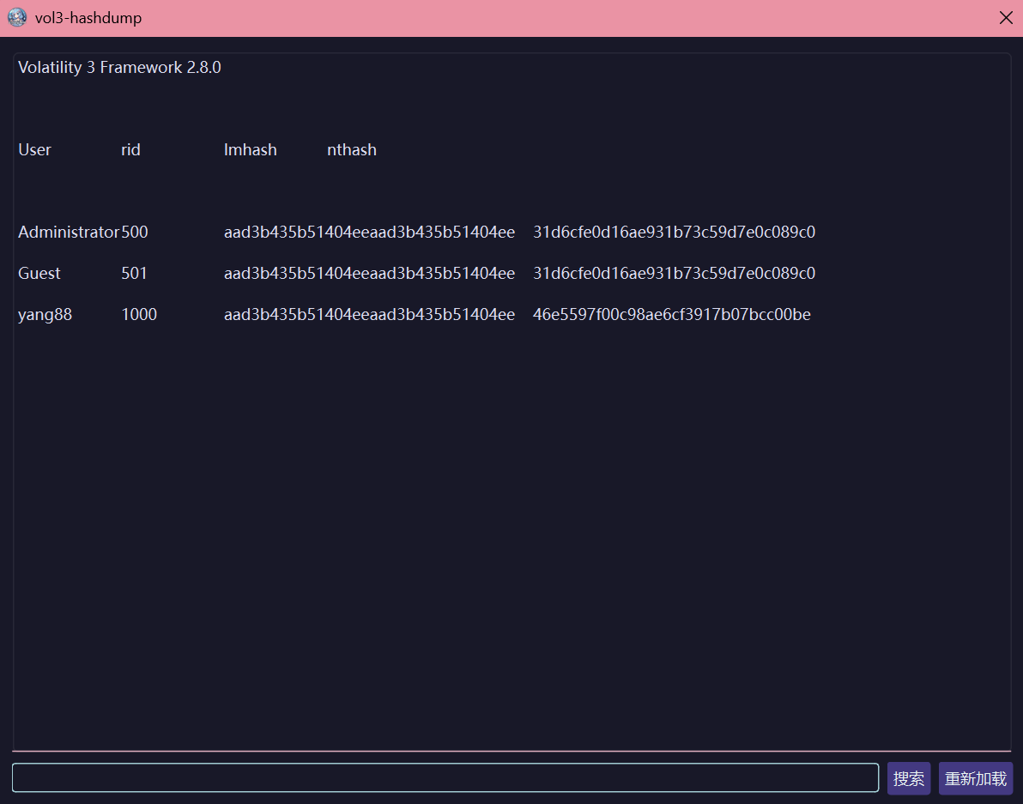This screenshot has width=1023, height=804.
Task: Click the rid column header
Action: (130, 150)
